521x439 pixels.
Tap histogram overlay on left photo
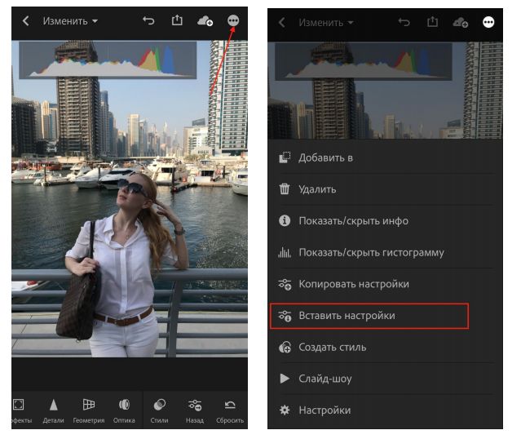(x=108, y=60)
